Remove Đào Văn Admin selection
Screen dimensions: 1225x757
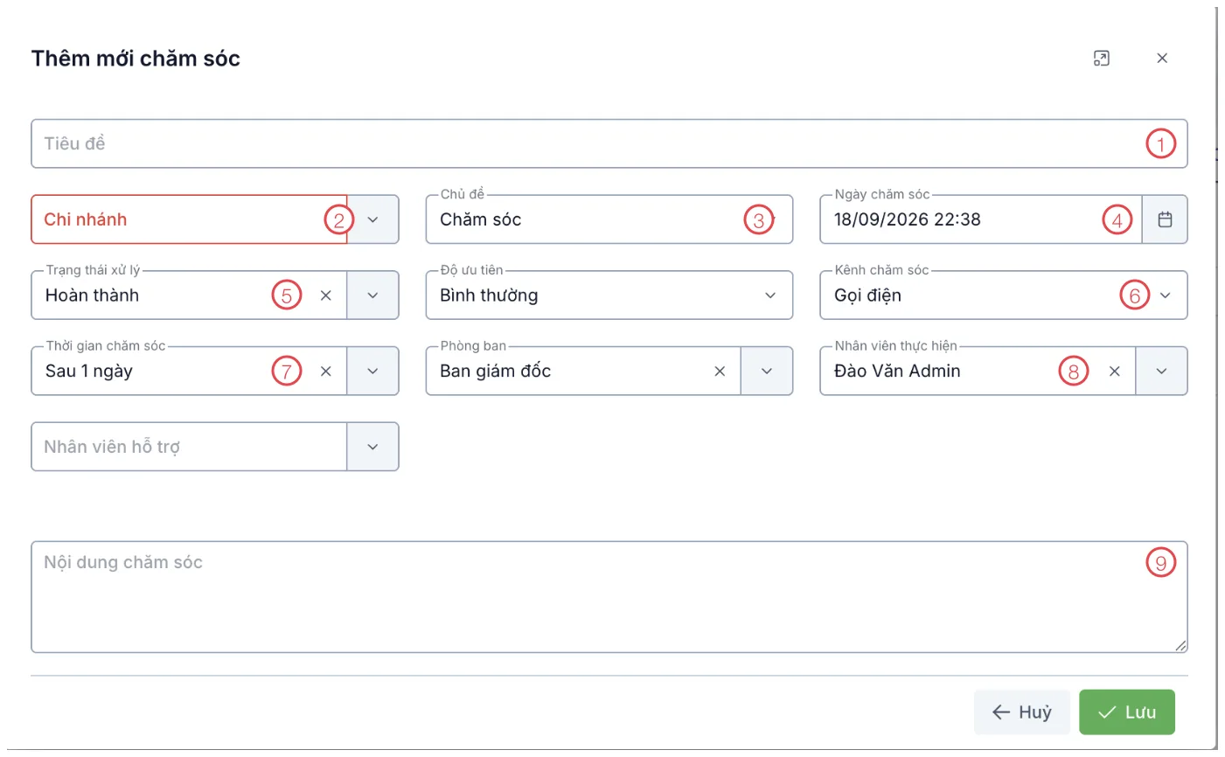1115,372
